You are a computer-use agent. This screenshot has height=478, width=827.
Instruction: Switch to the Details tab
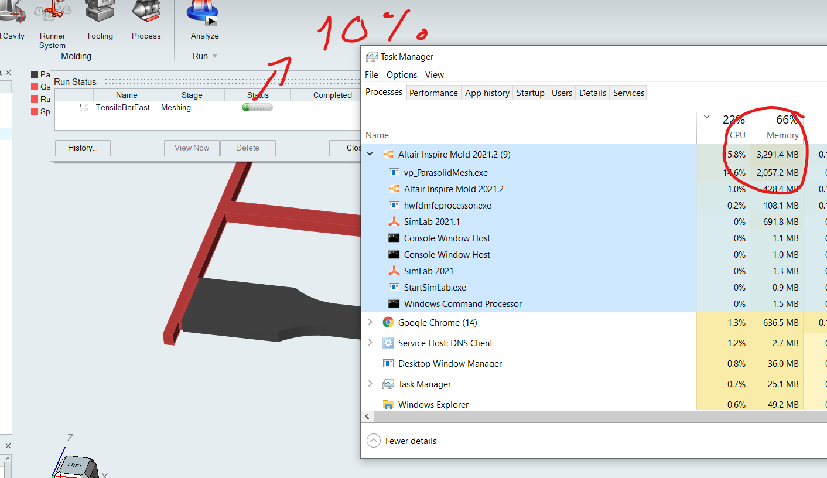pyautogui.click(x=593, y=93)
